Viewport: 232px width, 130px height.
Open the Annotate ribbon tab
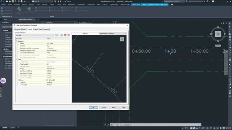click(17, 5)
